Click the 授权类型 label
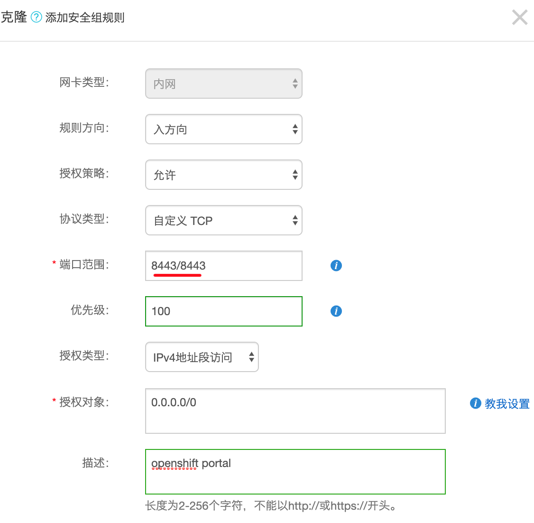This screenshot has height=523, width=534. point(84,355)
